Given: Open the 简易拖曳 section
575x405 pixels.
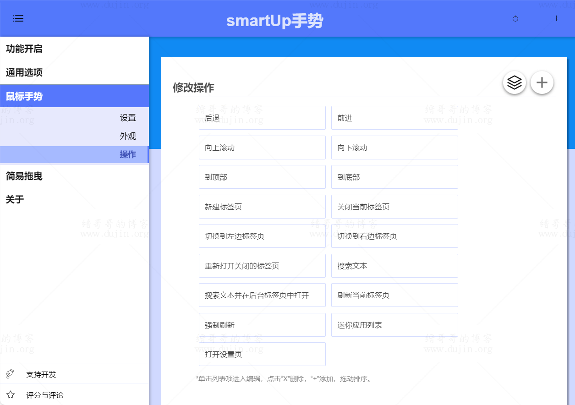Looking at the screenshot, I should (74, 176).
